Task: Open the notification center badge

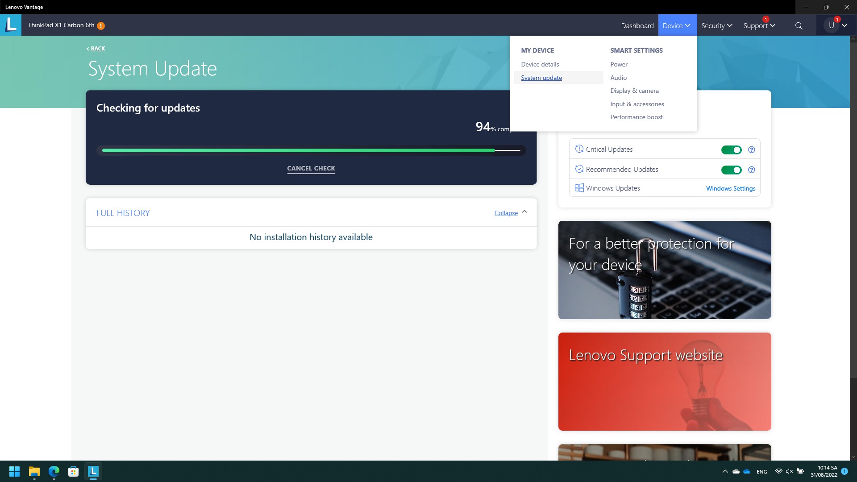Action: pyautogui.click(x=845, y=471)
